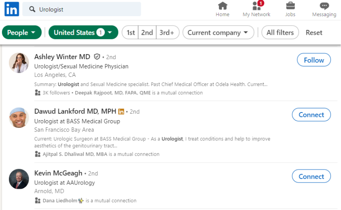
Task: Click the verified badge next to Ashley Winter
Action: point(97,57)
